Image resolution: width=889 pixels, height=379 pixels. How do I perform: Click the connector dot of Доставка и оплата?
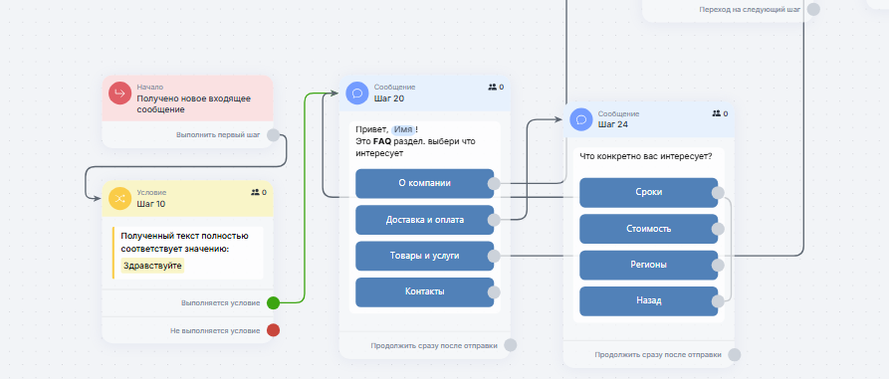click(x=494, y=220)
